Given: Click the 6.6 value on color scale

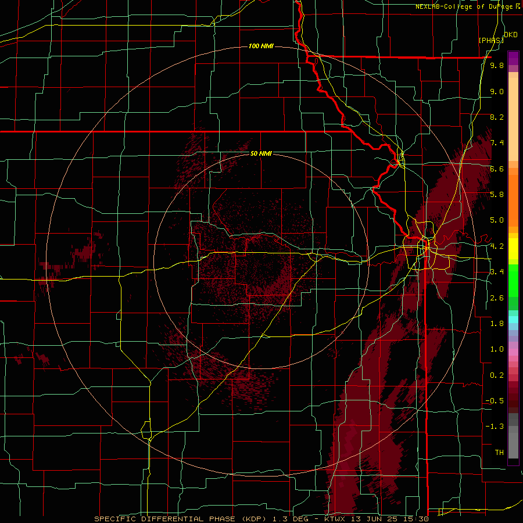Looking at the screenshot, I should click(x=497, y=169).
